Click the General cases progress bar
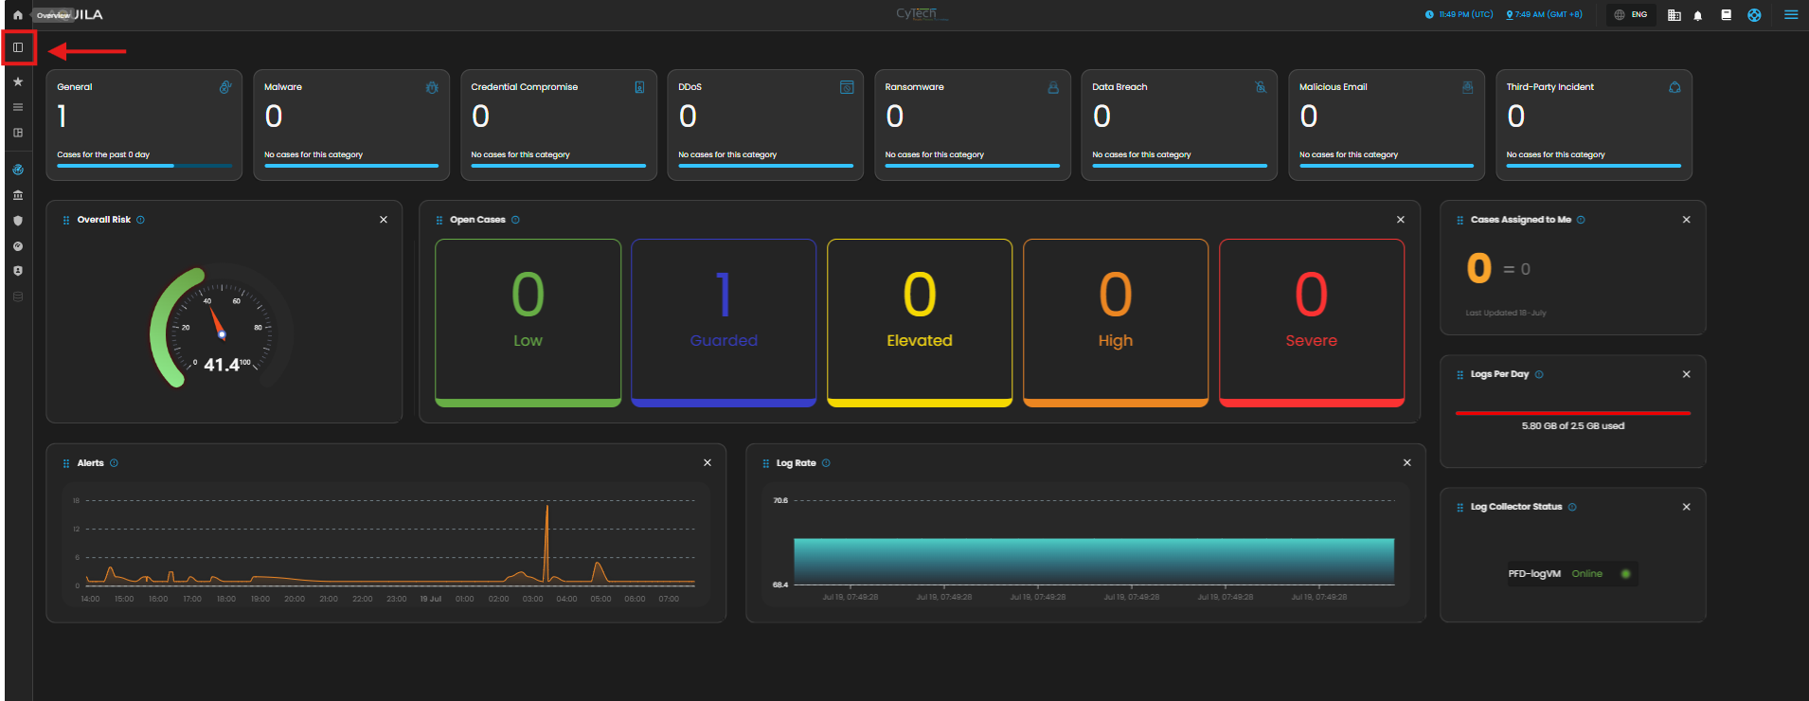 point(144,166)
